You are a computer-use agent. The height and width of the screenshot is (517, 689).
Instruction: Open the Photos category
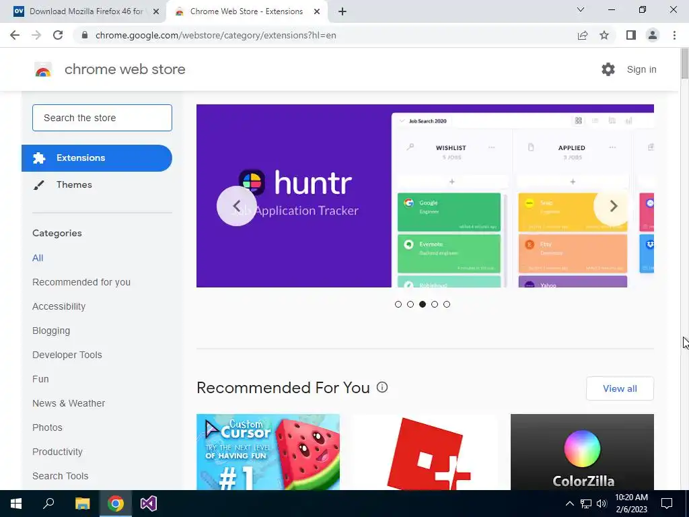point(48,427)
